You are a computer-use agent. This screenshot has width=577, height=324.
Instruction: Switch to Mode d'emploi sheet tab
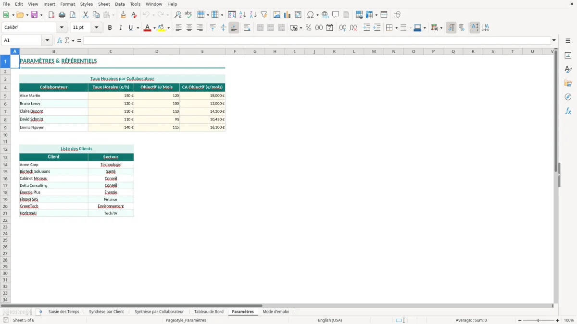pyautogui.click(x=276, y=312)
